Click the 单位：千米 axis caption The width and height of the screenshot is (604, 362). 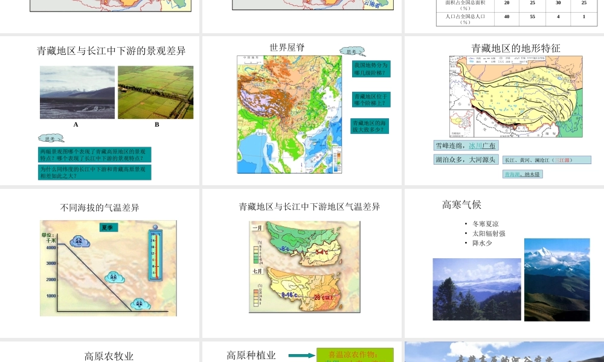(48, 238)
